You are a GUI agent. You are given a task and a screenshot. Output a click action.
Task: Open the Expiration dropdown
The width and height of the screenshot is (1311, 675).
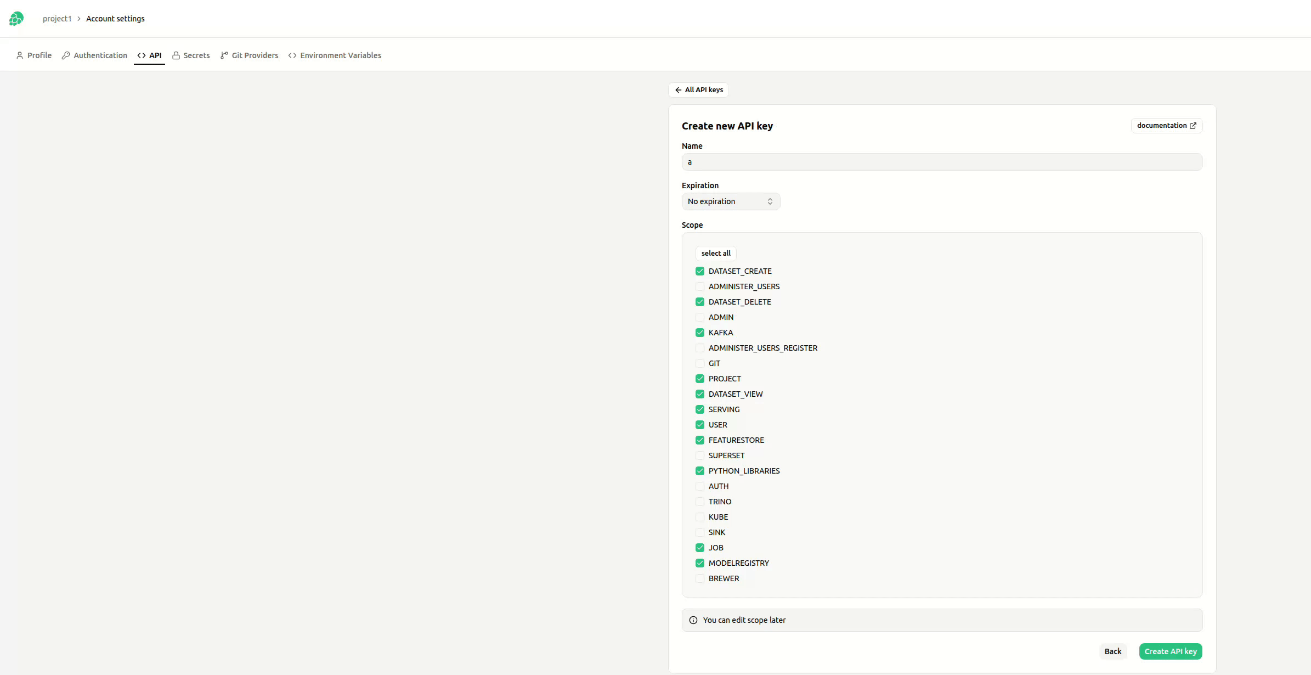[731, 201]
